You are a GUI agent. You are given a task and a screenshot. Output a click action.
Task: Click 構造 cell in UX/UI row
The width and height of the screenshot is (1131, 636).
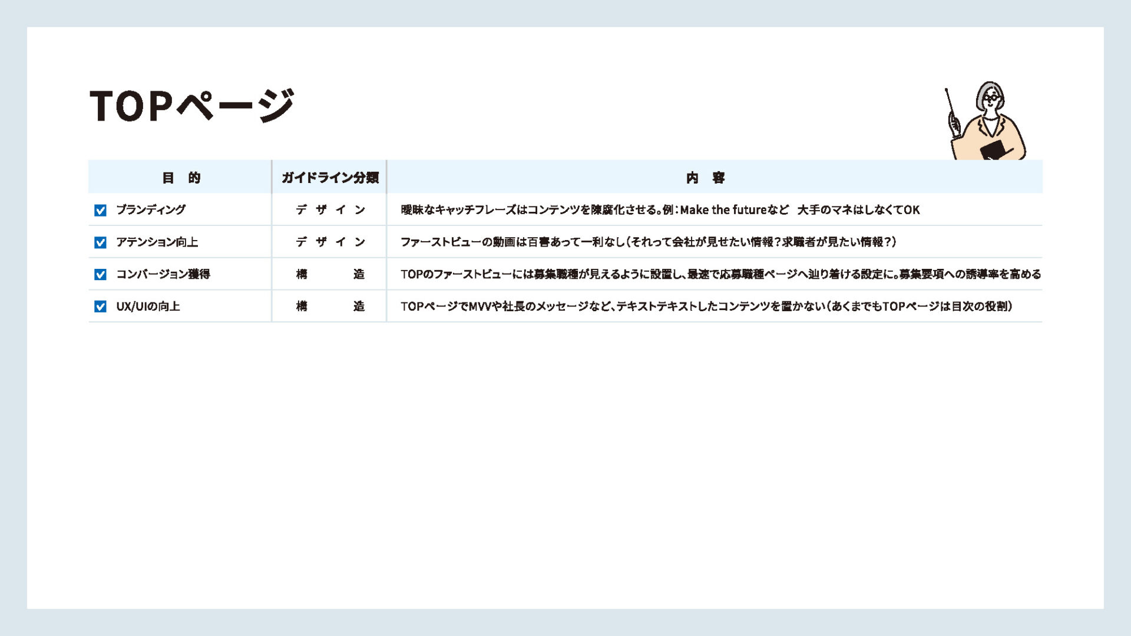tap(330, 307)
